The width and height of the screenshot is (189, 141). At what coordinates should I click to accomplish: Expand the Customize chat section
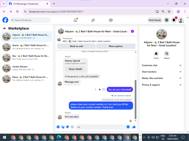161,65
